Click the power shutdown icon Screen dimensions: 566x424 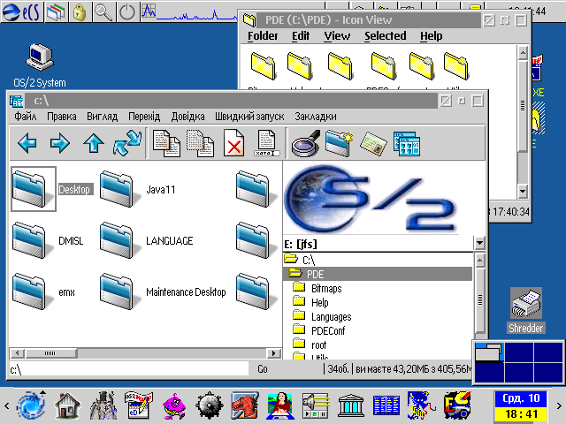coord(127,11)
